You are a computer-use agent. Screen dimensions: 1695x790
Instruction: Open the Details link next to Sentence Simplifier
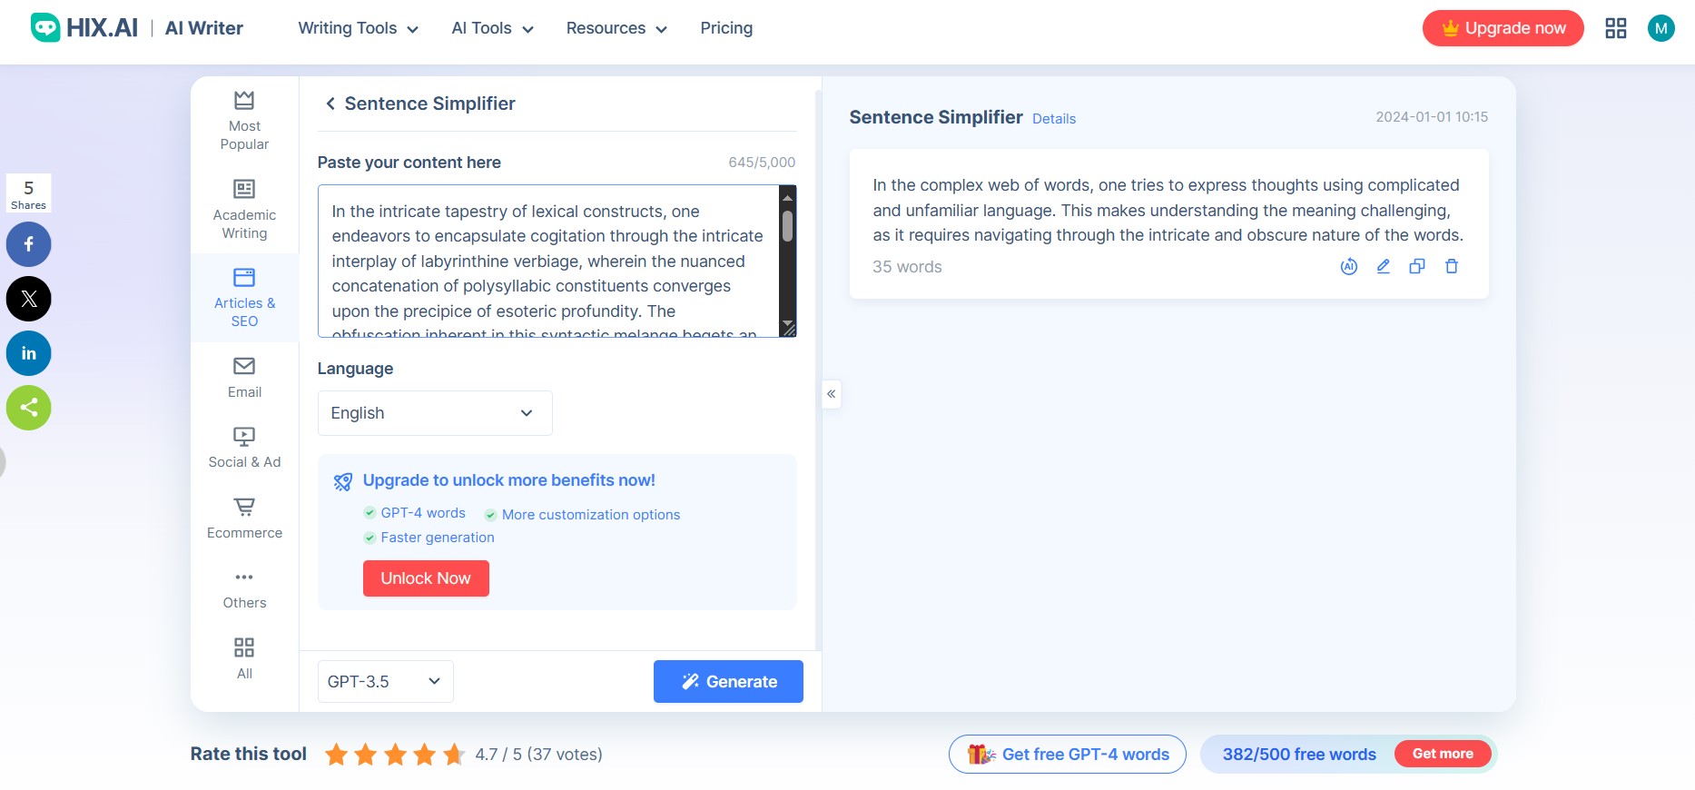[x=1053, y=118]
